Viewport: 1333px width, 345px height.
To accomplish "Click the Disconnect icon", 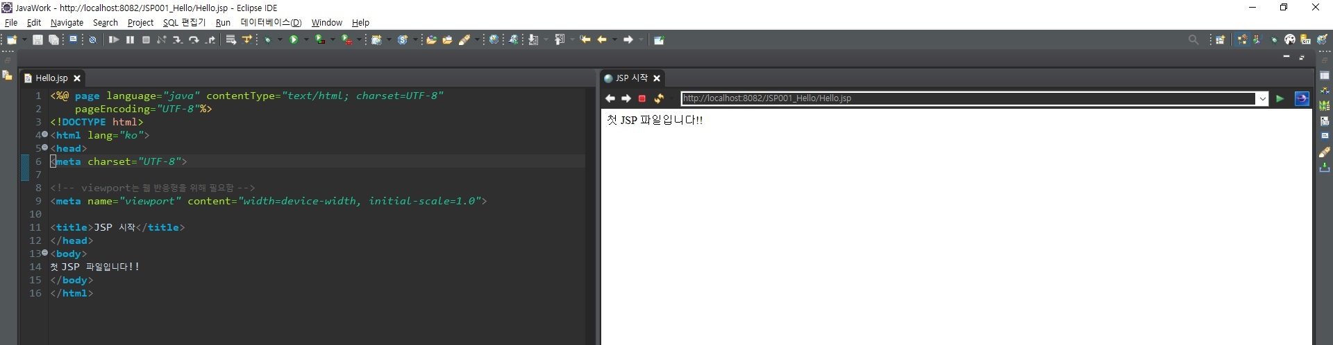I will (161, 40).
